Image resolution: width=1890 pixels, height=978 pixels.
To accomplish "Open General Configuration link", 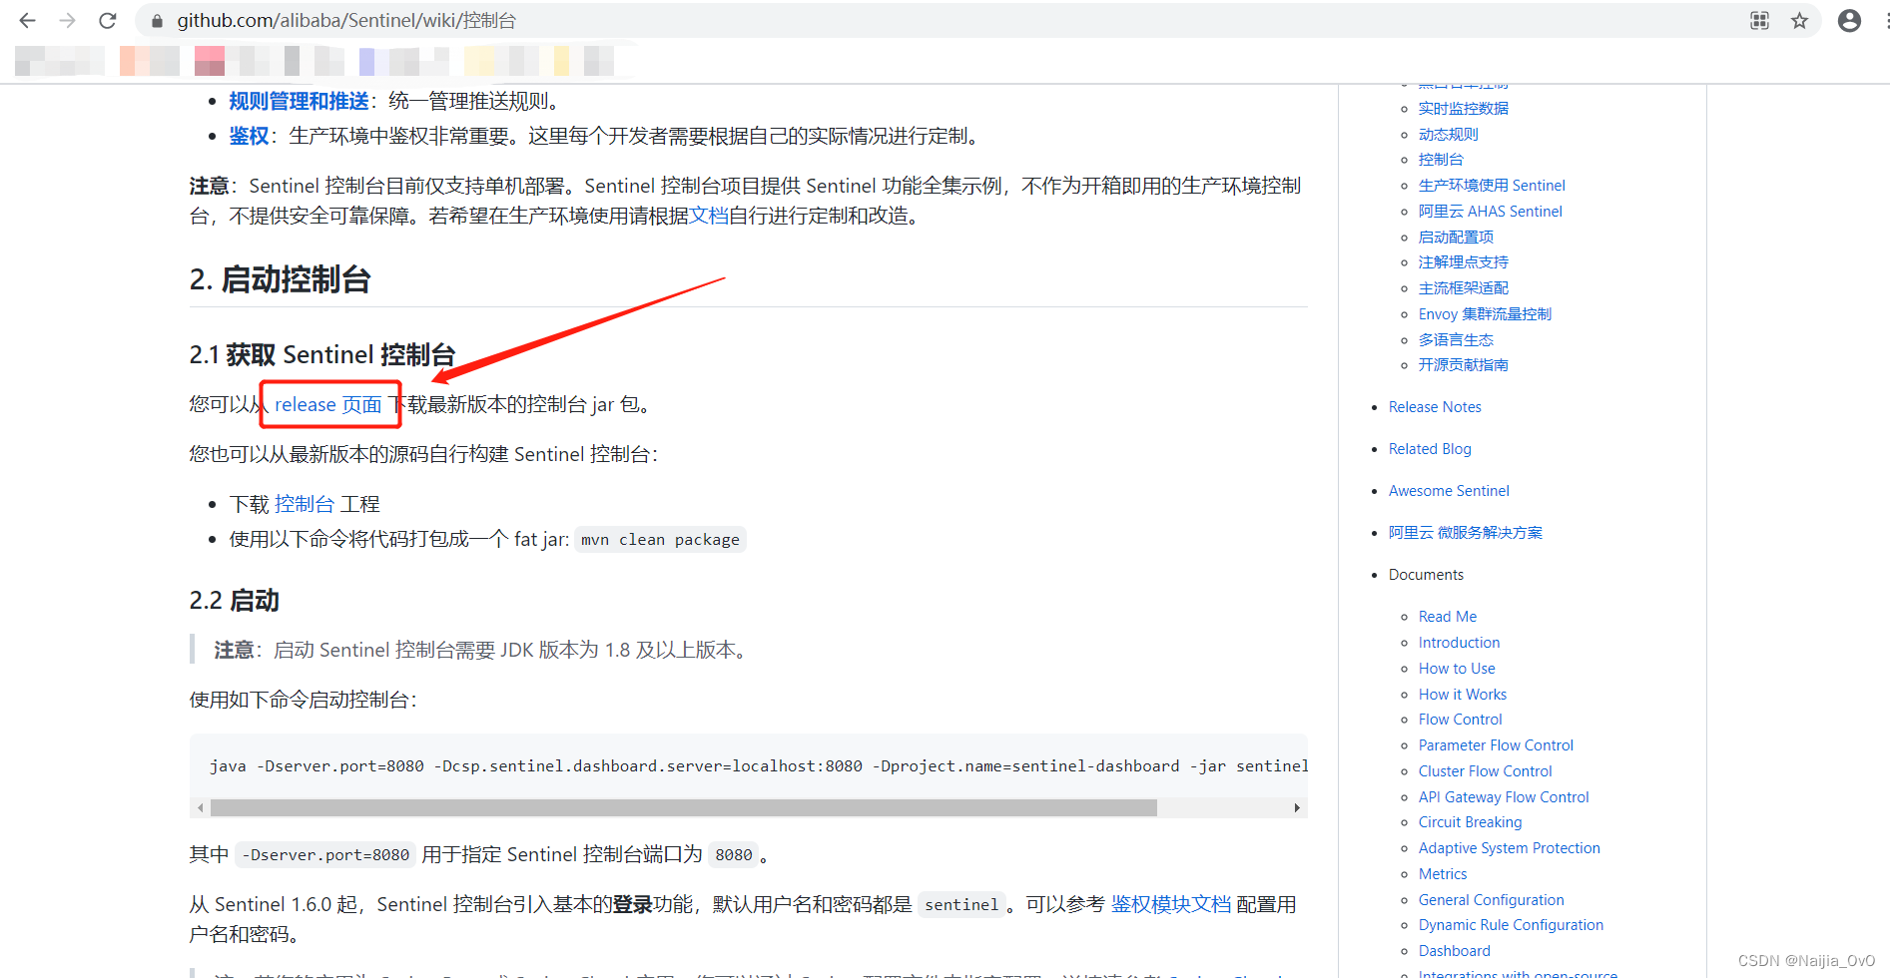I will 1491,899.
